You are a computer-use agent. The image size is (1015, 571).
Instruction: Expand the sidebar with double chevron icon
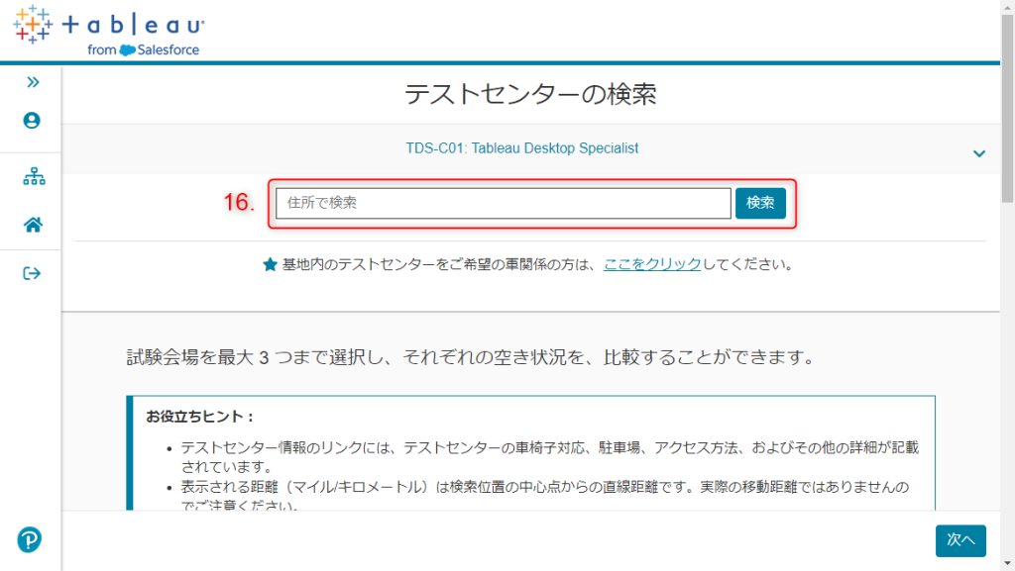click(x=33, y=82)
